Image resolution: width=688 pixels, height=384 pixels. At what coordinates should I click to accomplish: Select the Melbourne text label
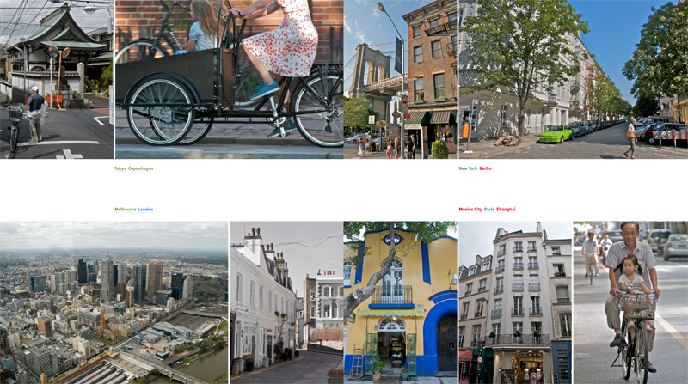tap(125, 209)
